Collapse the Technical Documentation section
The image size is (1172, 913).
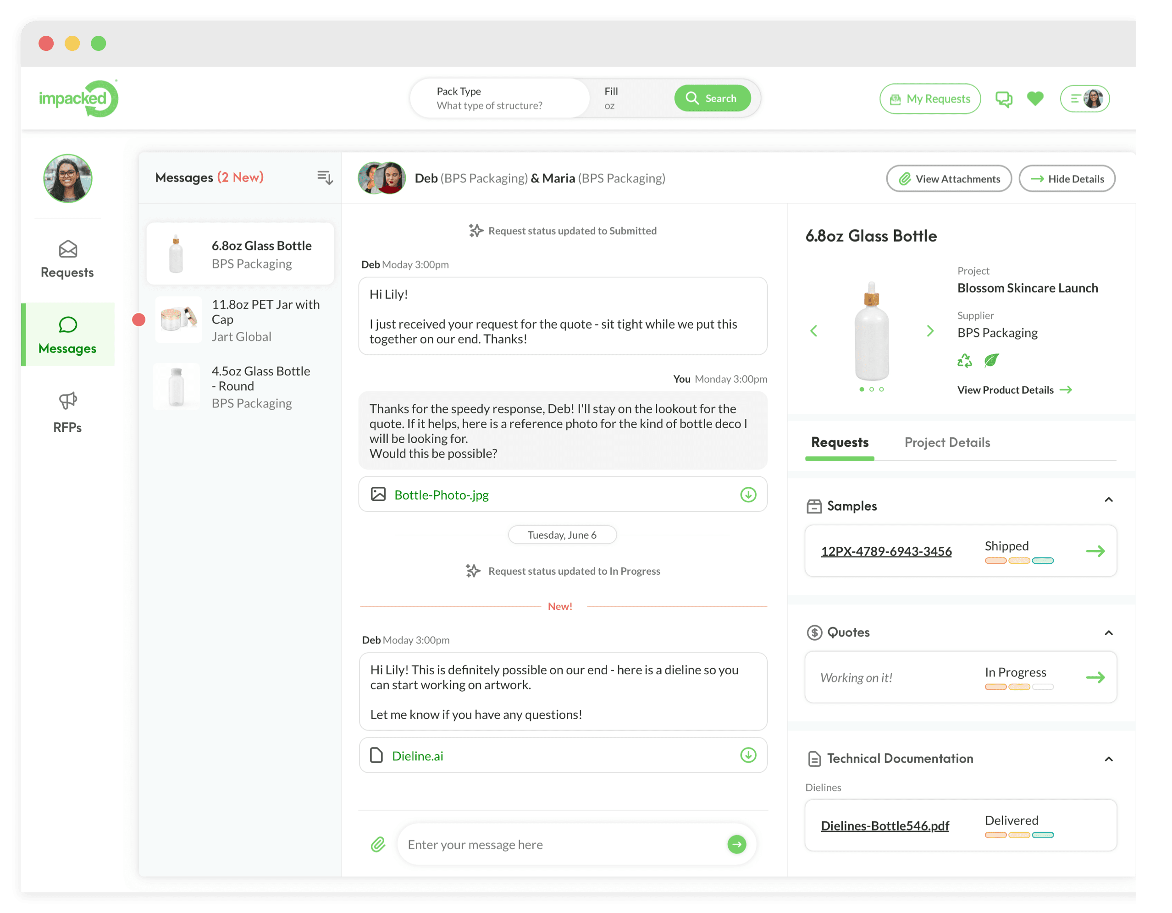pyautogui.click(x=1108, y=759)
